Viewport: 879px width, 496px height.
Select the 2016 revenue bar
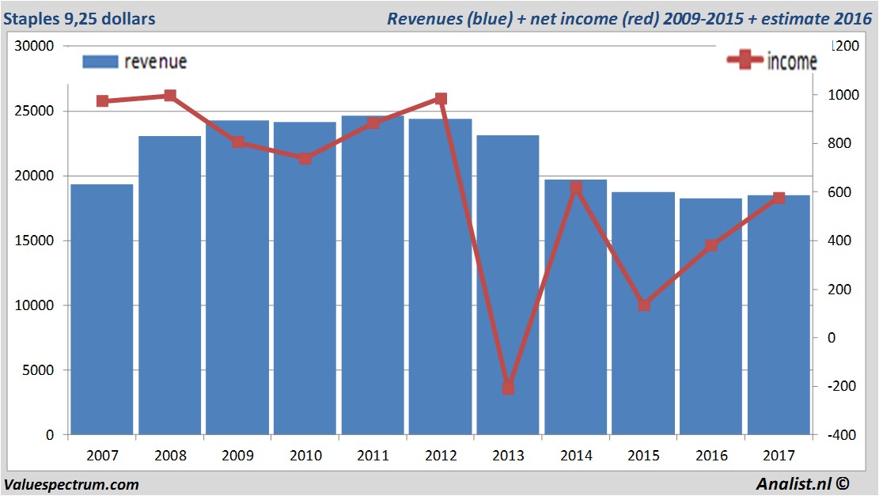click(710, 316)
